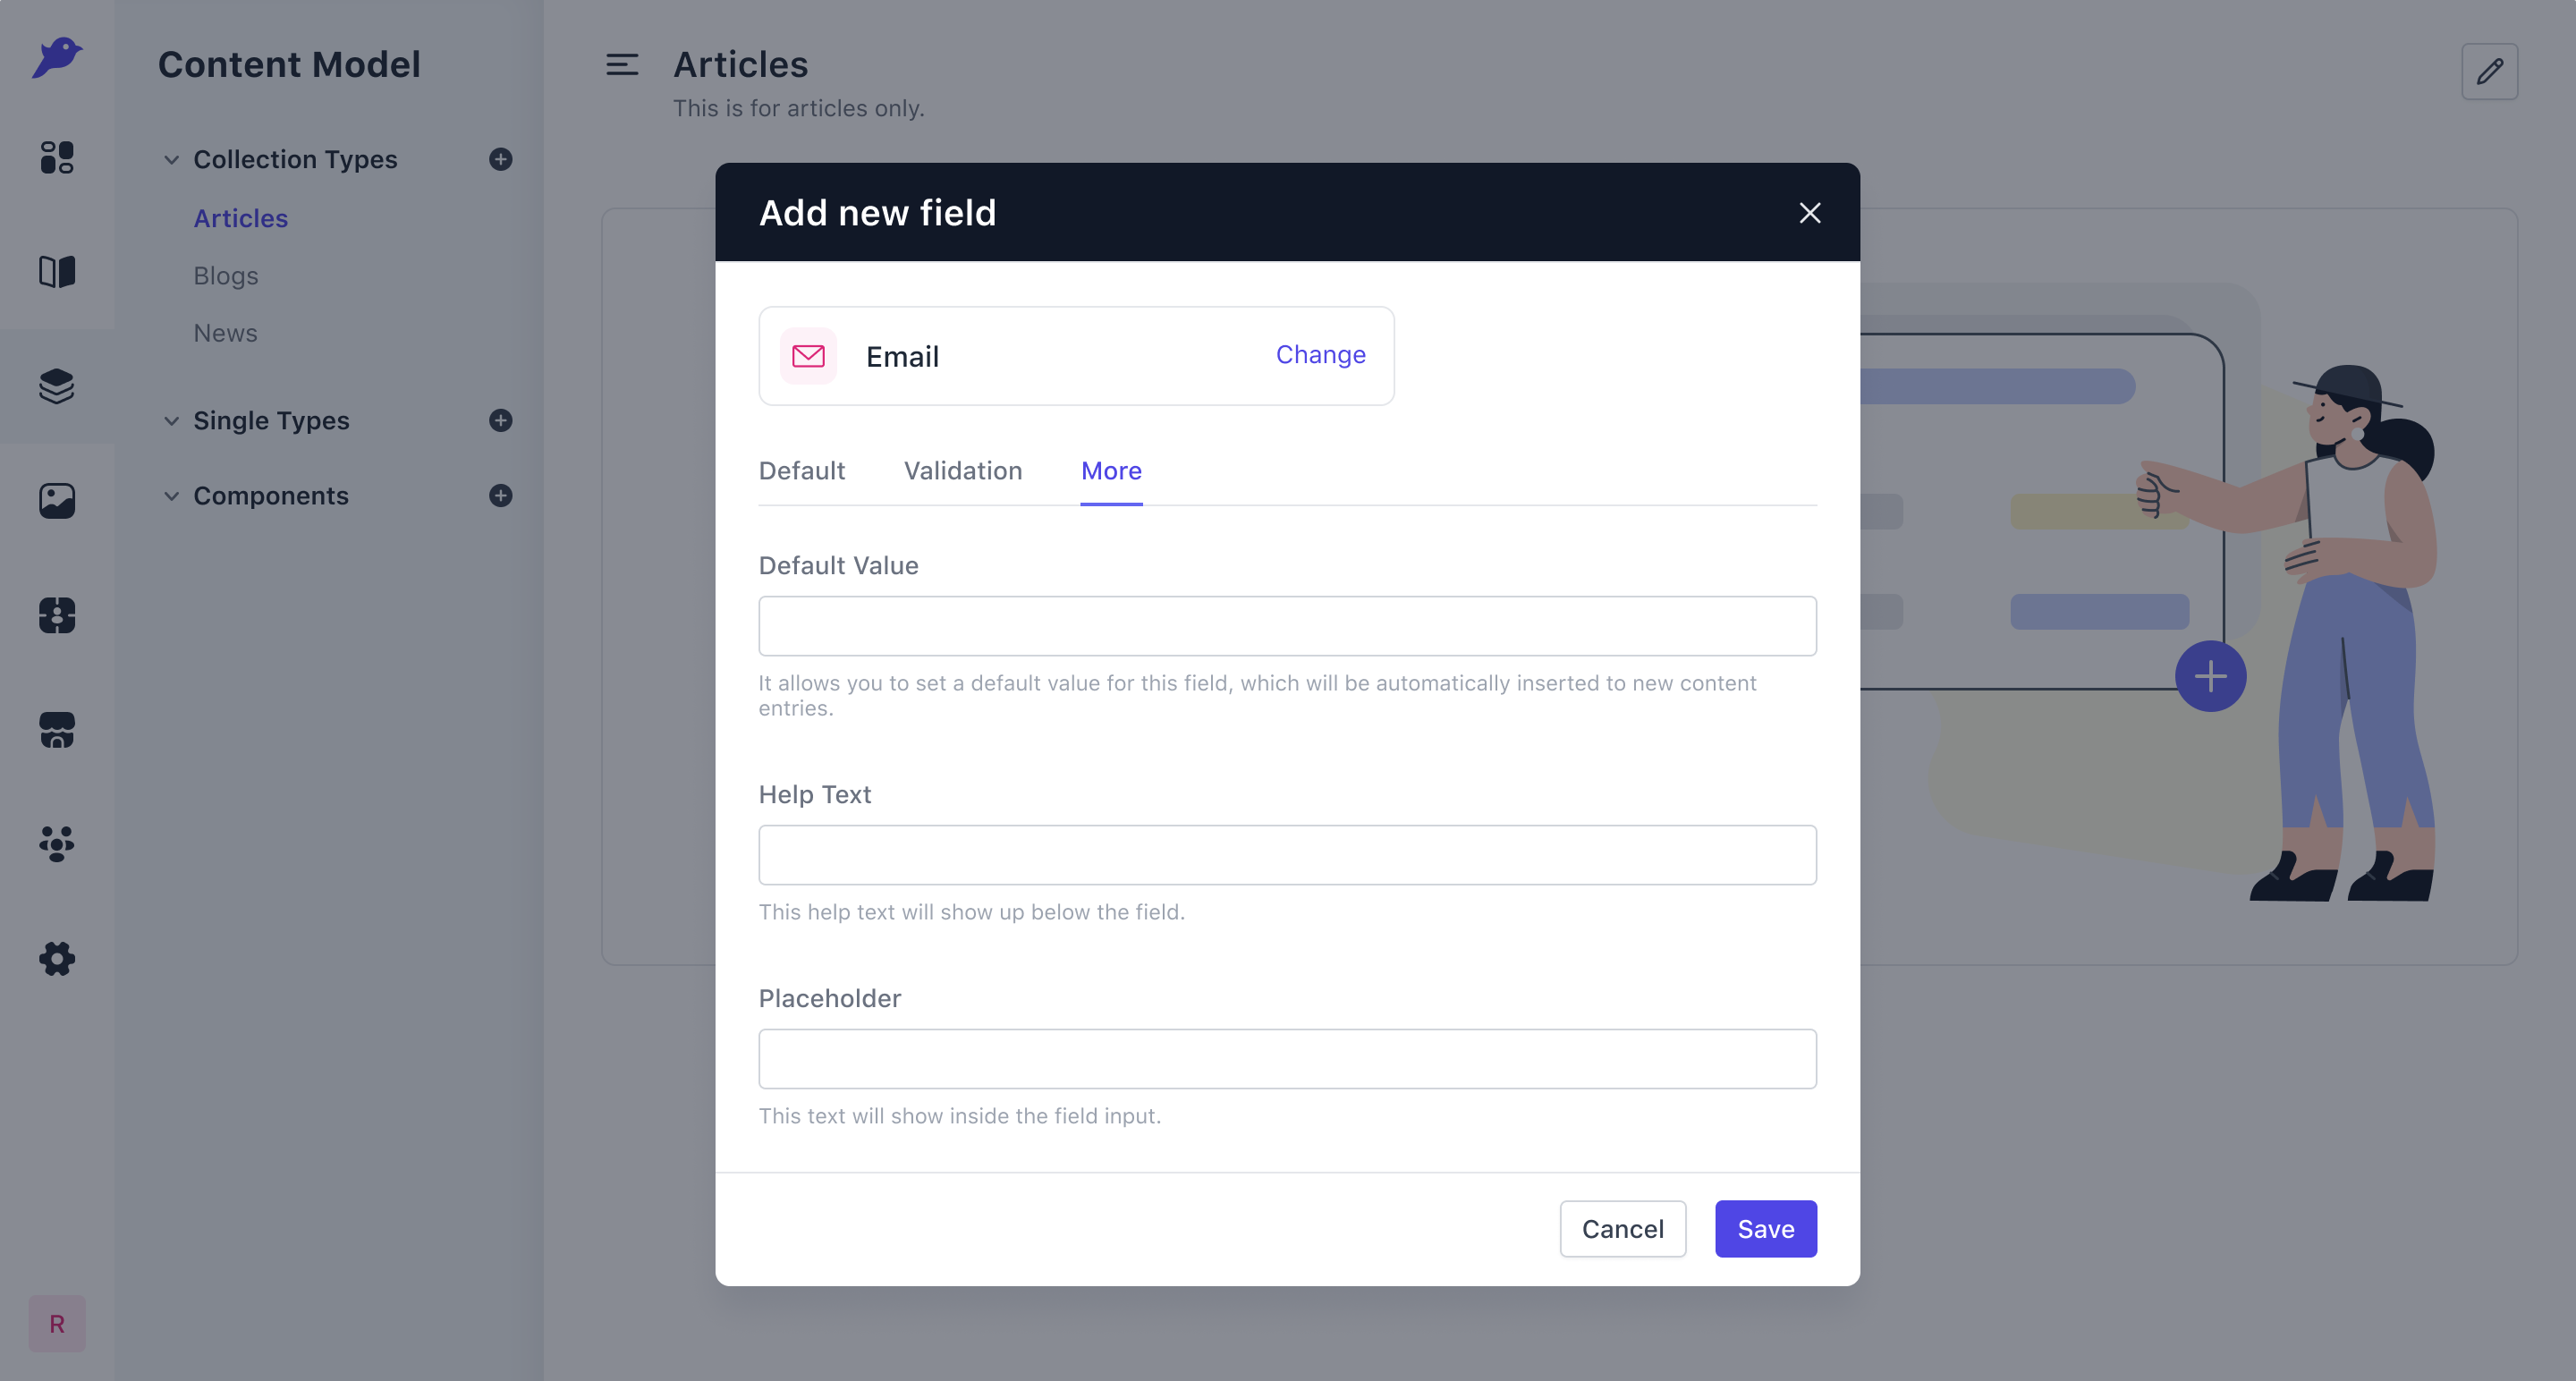
Task: Focus the Placeholder input field
Action: click(1287, 1059)
